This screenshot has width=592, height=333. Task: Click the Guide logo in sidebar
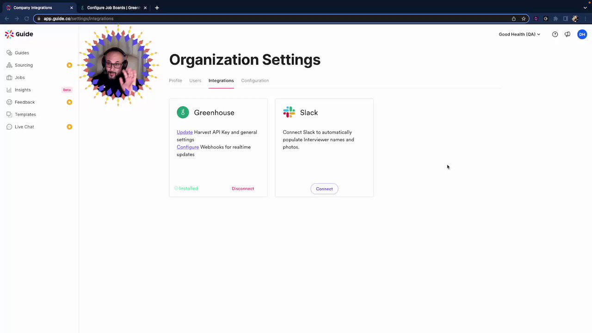19,34
